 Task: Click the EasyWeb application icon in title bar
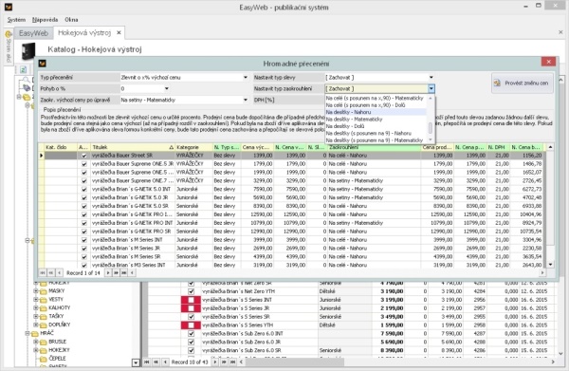click(8, 7)
